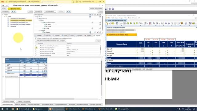Select report '5 Иерархия' in reports tree
Image resolution: width=197 pixels, height=111 pixels.
[13, 26]
